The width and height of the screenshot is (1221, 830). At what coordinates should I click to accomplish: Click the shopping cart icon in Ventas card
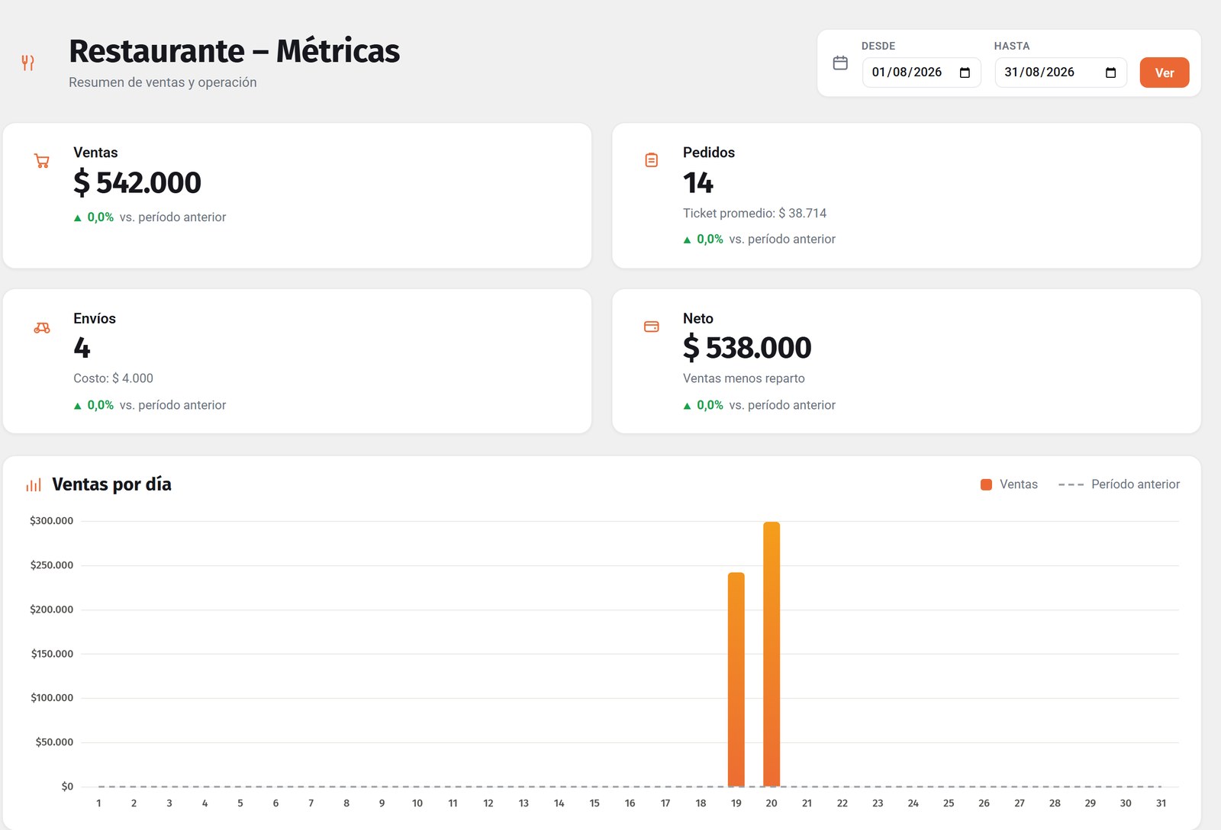click(x=42, y=161)
